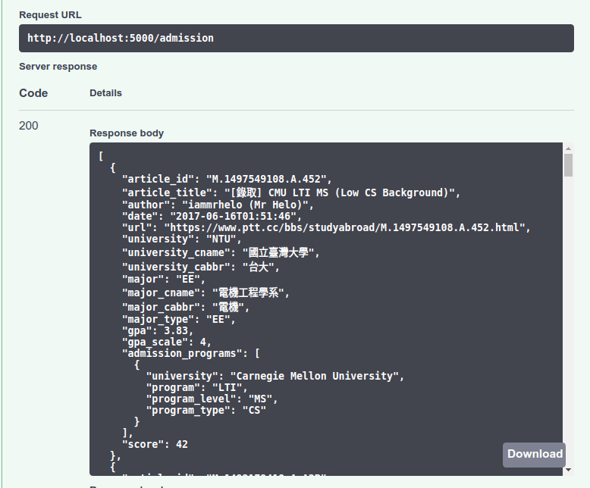Click the article_id value M.1497549108.A.452

tap(265, 179)
